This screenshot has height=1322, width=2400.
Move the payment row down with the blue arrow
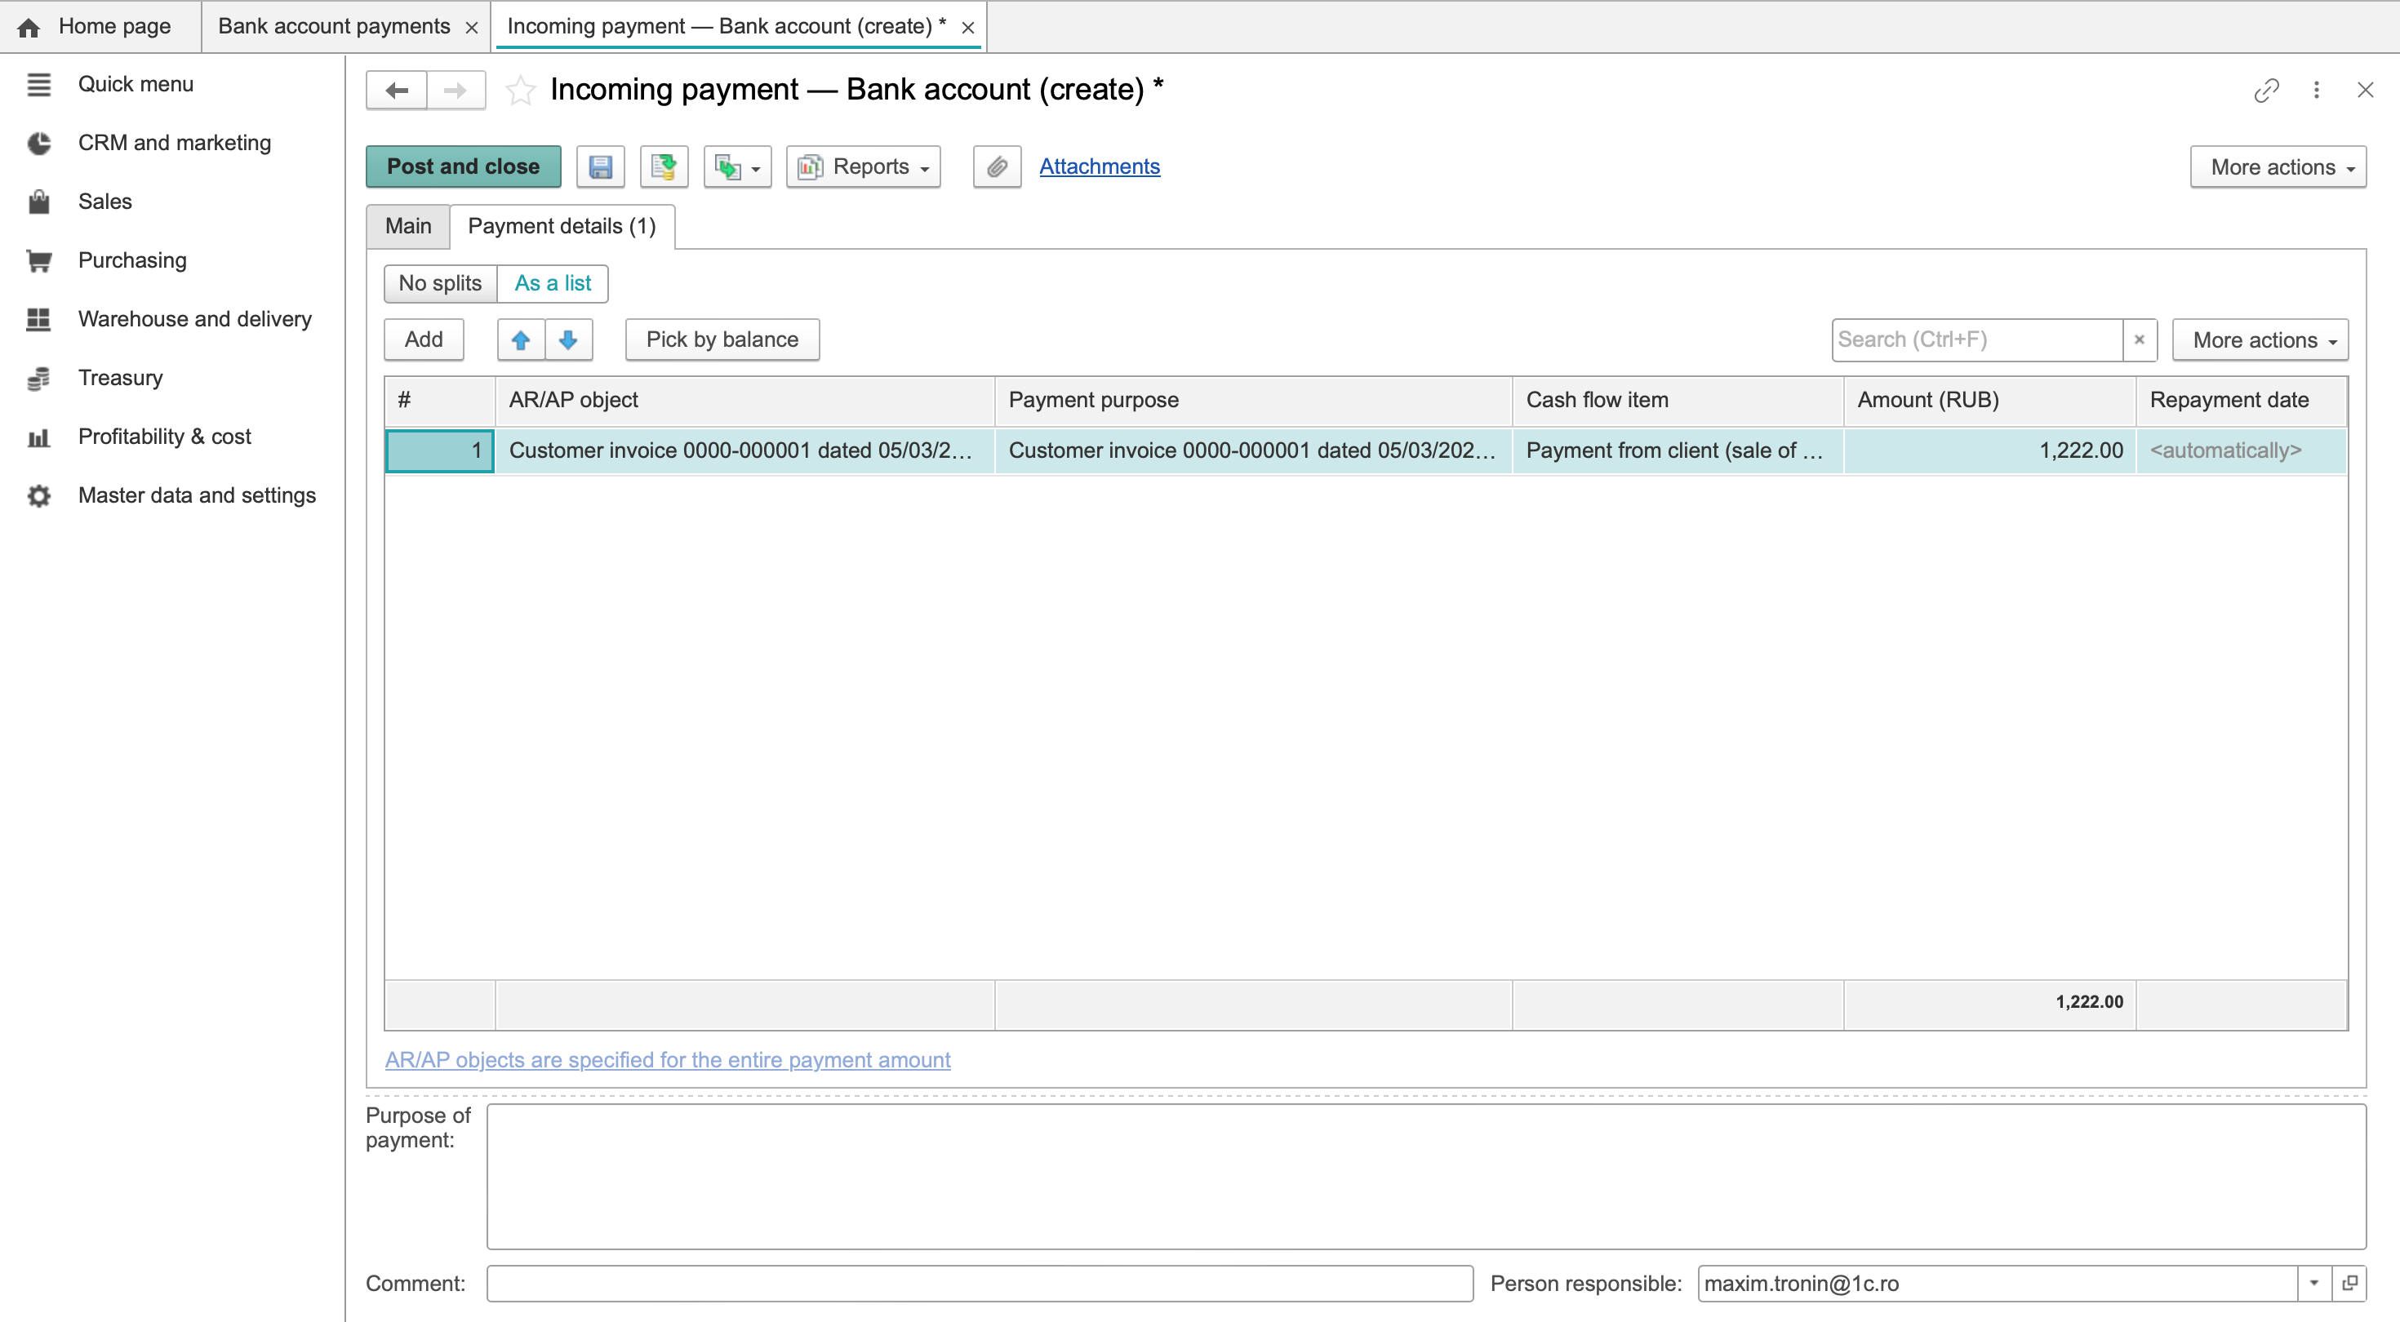(x=568, y=340)
